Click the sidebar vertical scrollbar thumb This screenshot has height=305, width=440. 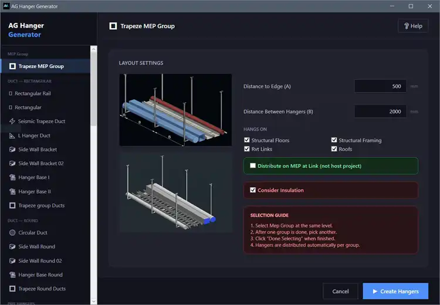pyautogui.click(x=94, y=89)
